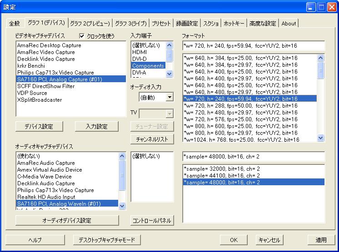Image resolution: width=339 pixels, height=252 pixels.
Task: Switch to グラフ 3(ライブ) tab
Action: pos(131,23)
